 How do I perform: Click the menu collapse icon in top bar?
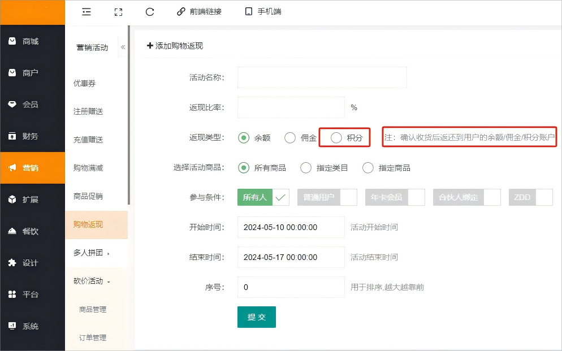pyautogui.click(x=87, y=11)
